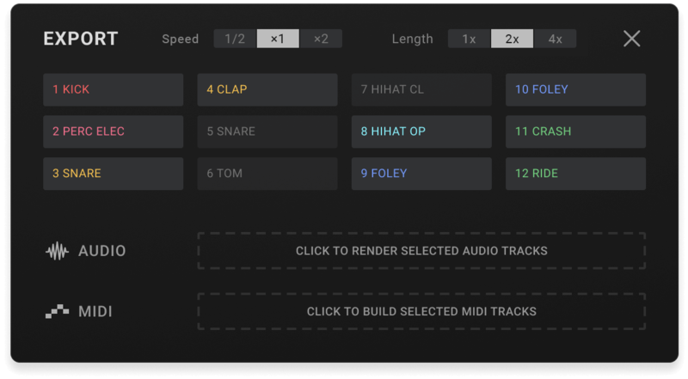Screen dimensions: 688x379
Task: Select the ×1 speed option
Action: 278,39
